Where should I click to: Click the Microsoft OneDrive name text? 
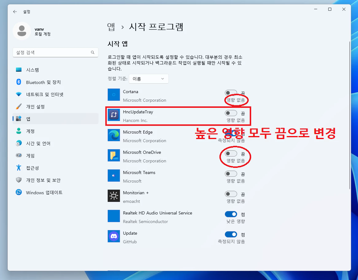[x=142, y=152]
